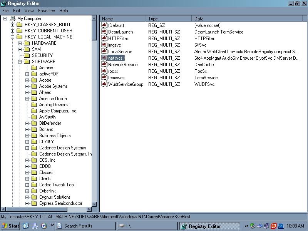Select the C07ft5Y key
The width and height of the screenshot is (308, 231).
click(47, 142)
